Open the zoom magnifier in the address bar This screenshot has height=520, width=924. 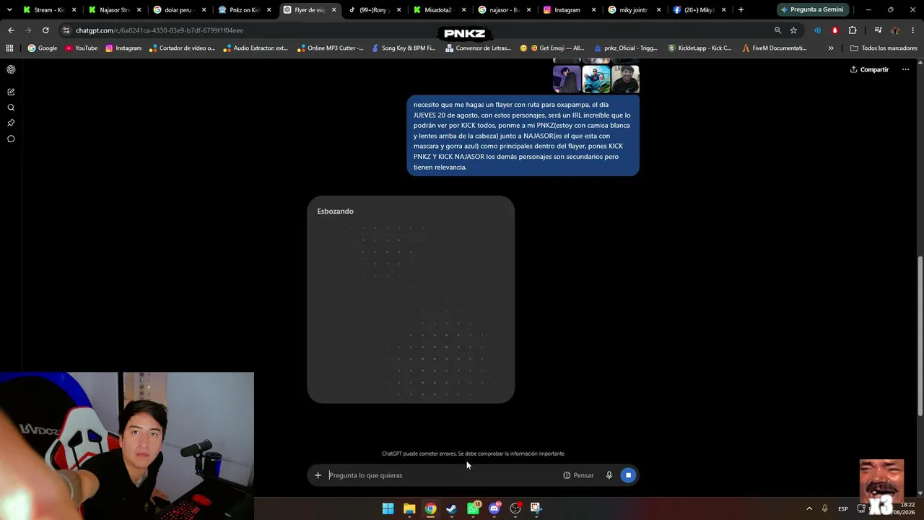pyautogui.click(x=777, y=30)
